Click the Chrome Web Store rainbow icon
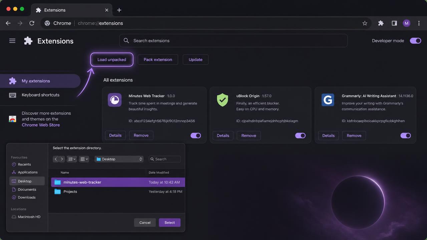427x240 pixels. [12, 119]
